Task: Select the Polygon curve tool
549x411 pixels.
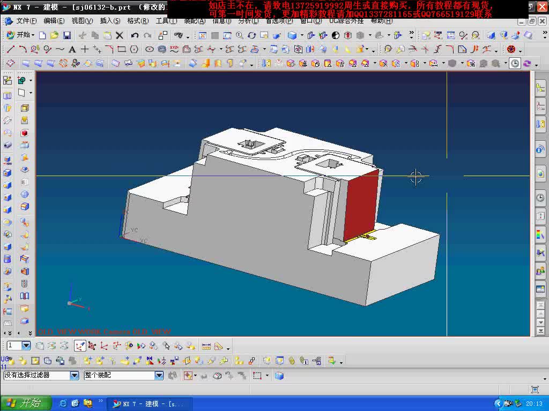Action: pos(134,49)
